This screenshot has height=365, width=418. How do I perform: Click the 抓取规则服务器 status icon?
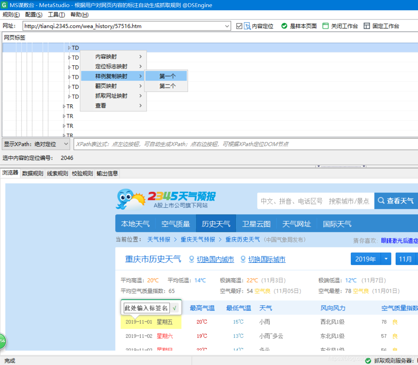tap(368, 360)
